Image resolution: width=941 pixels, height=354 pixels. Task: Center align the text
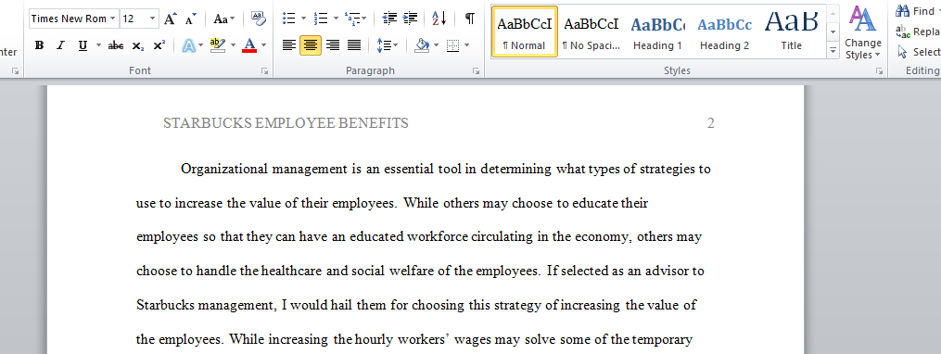(311, 45)
